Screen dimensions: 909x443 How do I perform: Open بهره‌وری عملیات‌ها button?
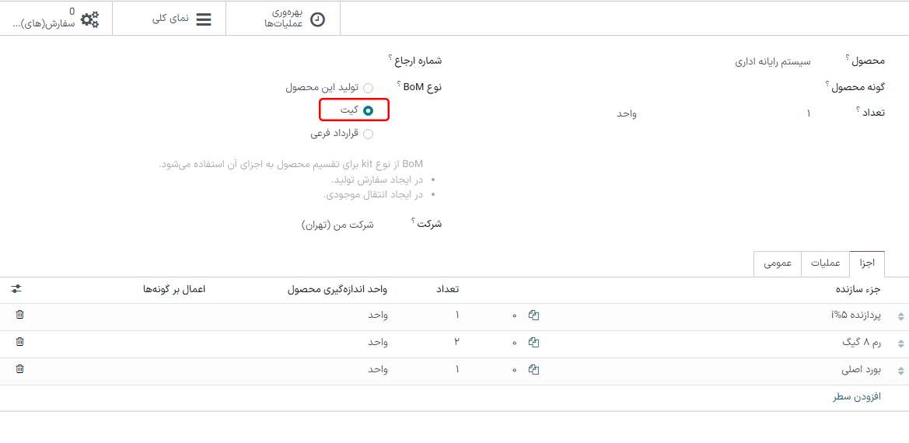(294, 19)
